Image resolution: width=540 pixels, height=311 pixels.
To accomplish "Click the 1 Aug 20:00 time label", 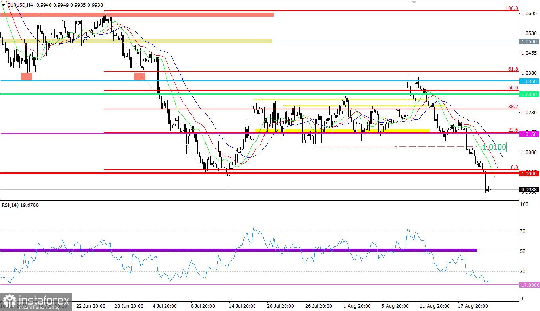I will [x=358, y=306].
